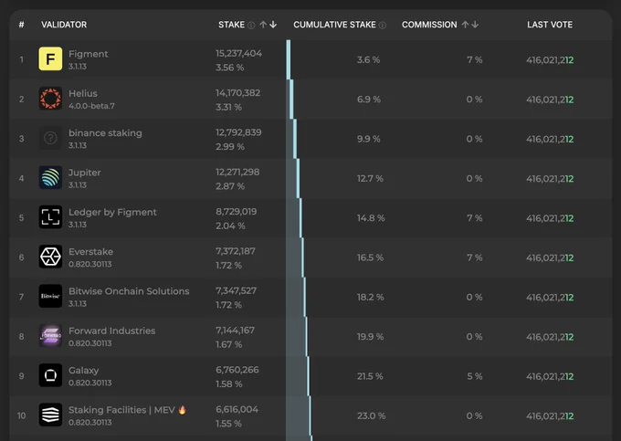621x441 pixels.
Task: Sort Stake column descending with down arrow
Action: [273, 25]
